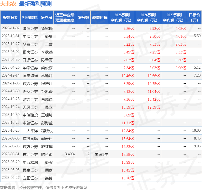
Task: Click the 最新盈利预测 heading text
Action: [x=35, y=4]
